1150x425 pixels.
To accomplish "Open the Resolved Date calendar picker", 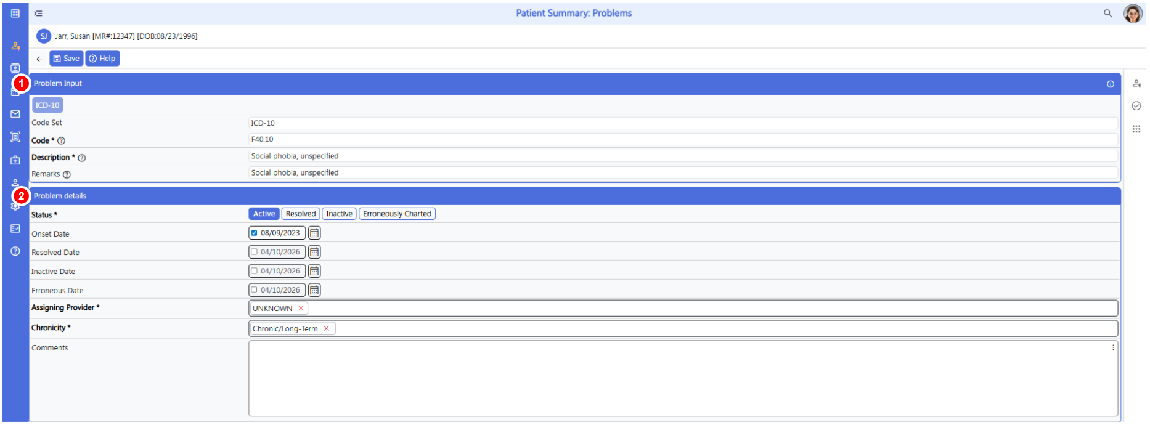I will pyautogui.click(x=314, y=252).
